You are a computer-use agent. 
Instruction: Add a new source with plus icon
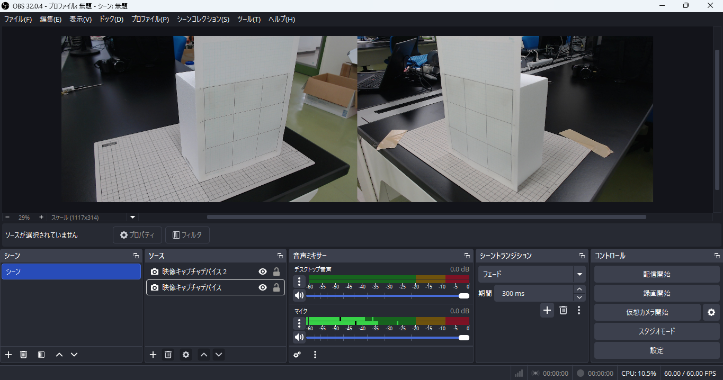click(153, 355)
